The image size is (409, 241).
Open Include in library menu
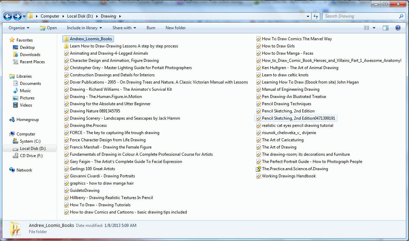tap(84, 28)
